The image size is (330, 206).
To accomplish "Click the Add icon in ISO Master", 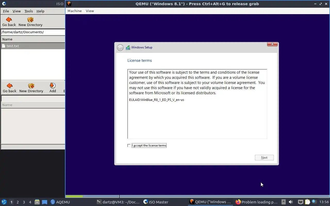I will pos(53,85).
